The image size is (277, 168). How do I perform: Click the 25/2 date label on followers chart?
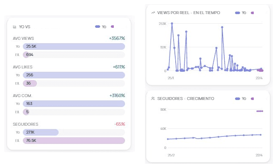[x=171, y=155]
